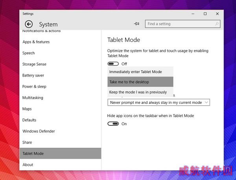Open Maps settings
This screenshot has width=236, height=180.
[60, 109]
